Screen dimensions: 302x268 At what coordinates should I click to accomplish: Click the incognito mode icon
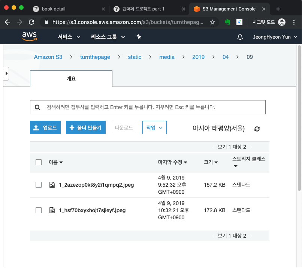pyautogui.click(x=282, y=22)
